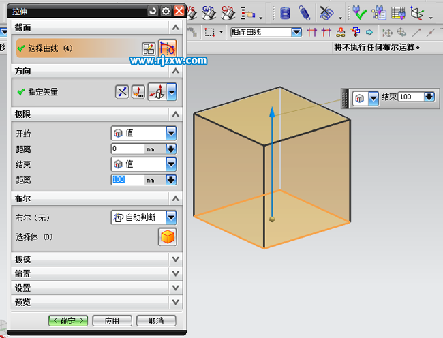Viewport: 443px width, 338px height.
Task: Click the sketch section icon beside 选择曲线
Action: (149, 48)
